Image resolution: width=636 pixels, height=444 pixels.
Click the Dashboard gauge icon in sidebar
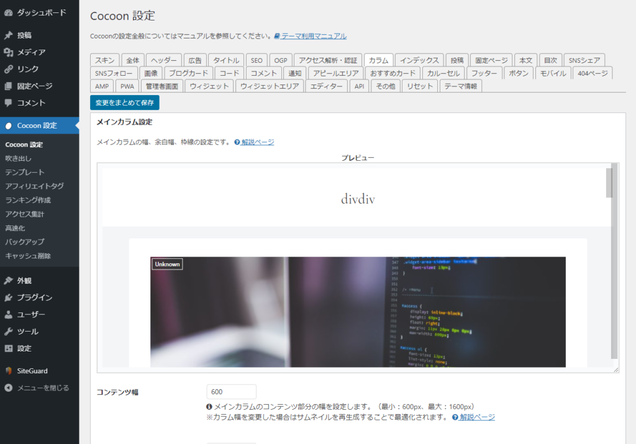pos(8,12)
